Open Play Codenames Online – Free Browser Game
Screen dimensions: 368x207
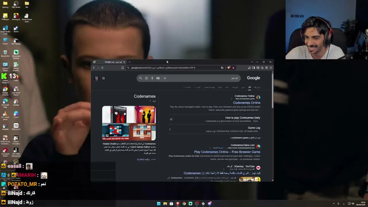(227, 152)
